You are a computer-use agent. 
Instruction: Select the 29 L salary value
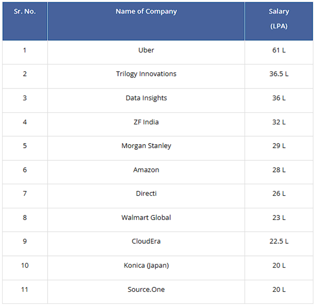coord(279,146)
